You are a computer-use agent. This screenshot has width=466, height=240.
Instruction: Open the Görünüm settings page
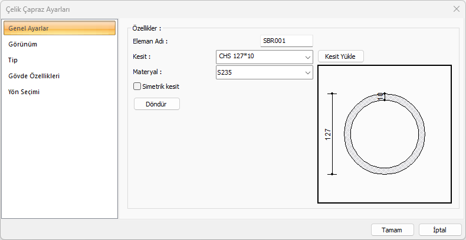60,44
